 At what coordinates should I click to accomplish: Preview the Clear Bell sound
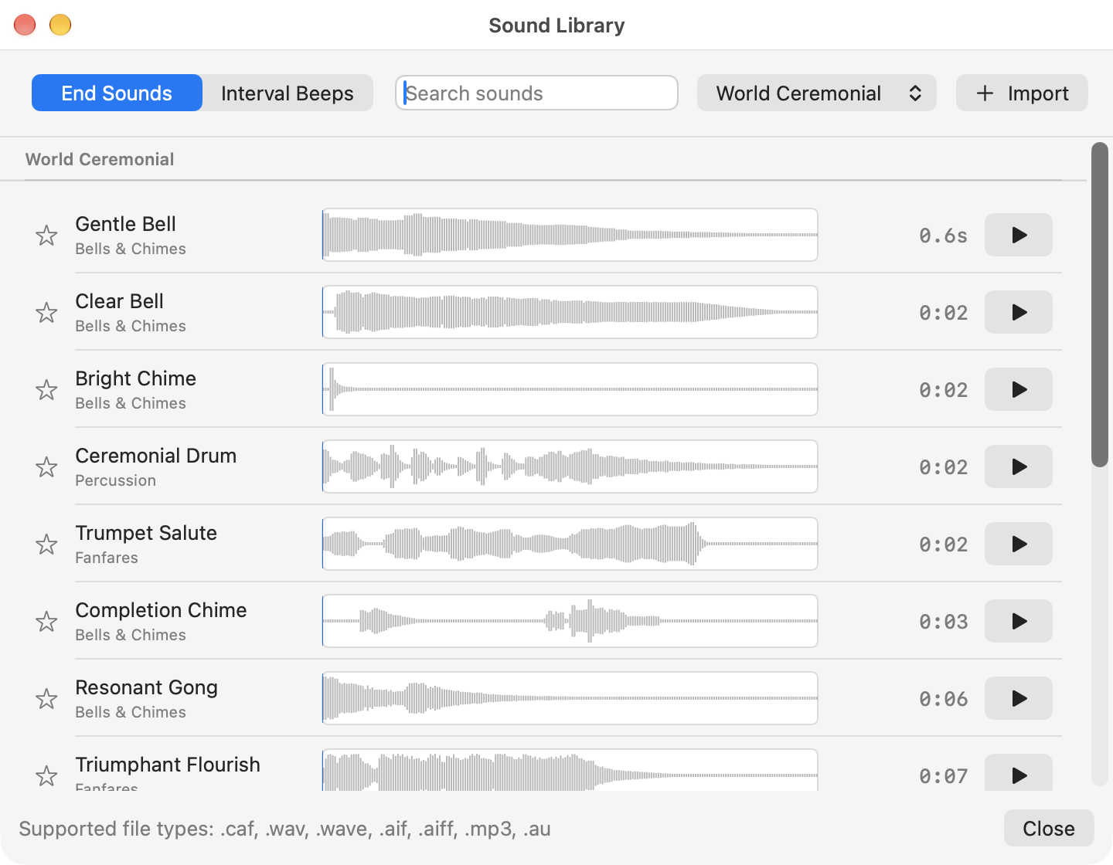pyautogui.click(x=1019, y=312)
